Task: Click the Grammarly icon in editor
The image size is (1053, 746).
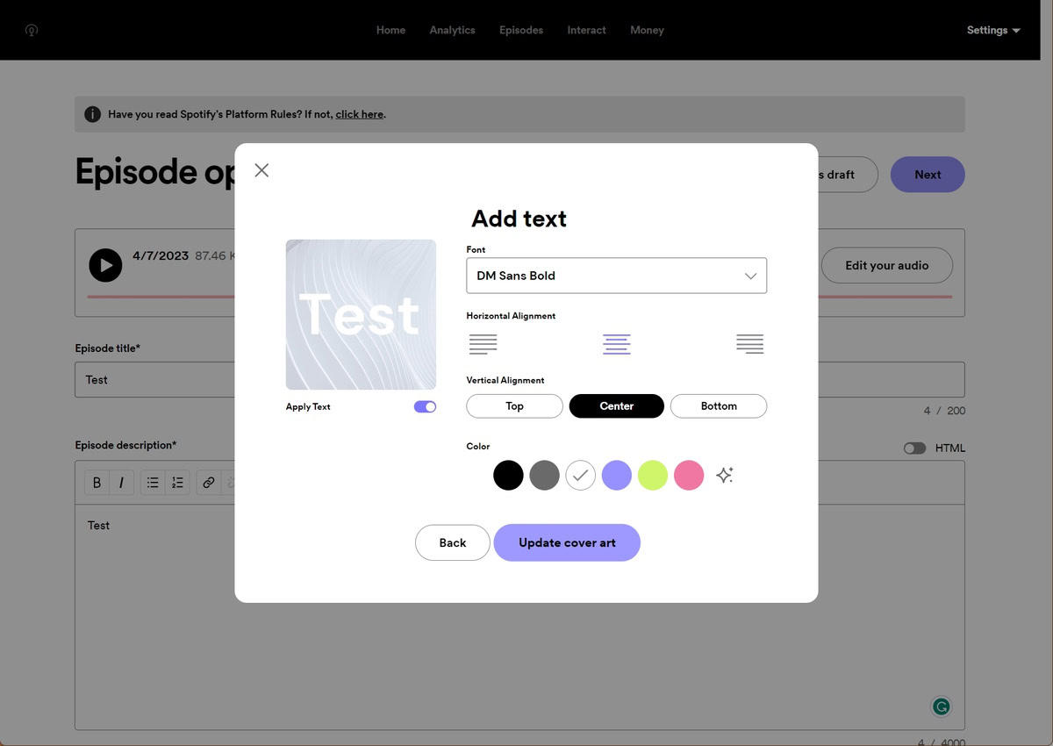Action: pyautogui.click(x=942, y=707)
